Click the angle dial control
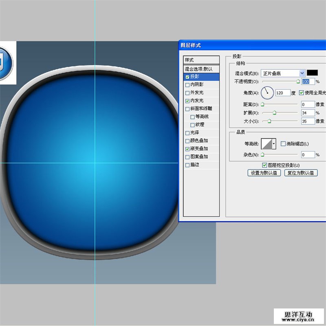 tap(267, 93)
